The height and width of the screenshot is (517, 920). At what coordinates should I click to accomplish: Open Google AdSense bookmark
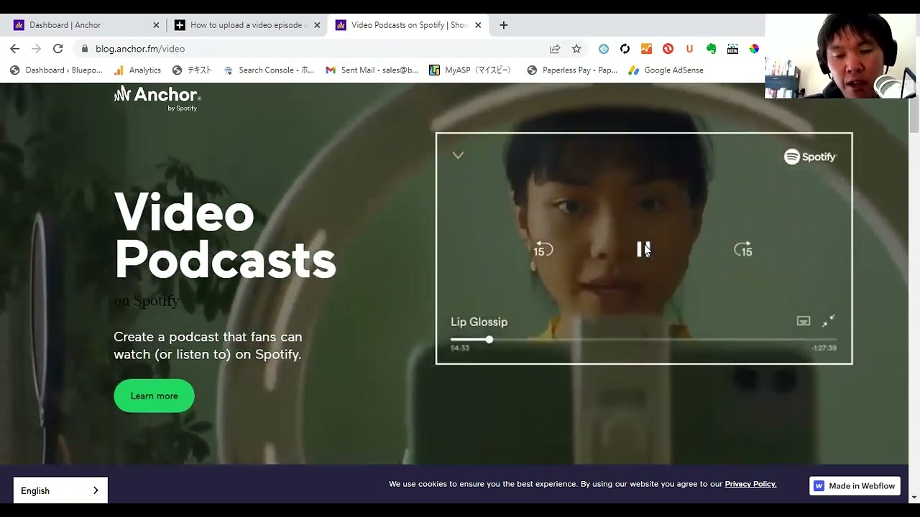click(666, 70)
